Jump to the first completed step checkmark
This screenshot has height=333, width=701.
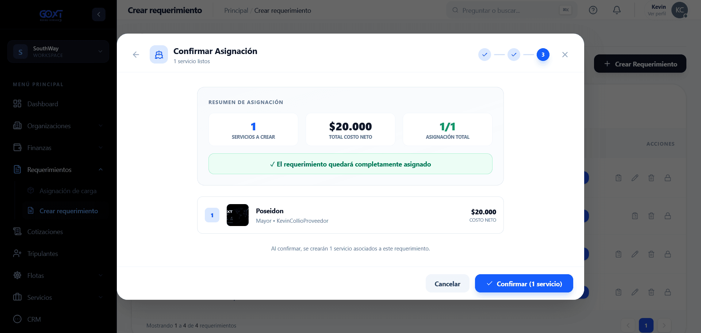click(484, 55)
